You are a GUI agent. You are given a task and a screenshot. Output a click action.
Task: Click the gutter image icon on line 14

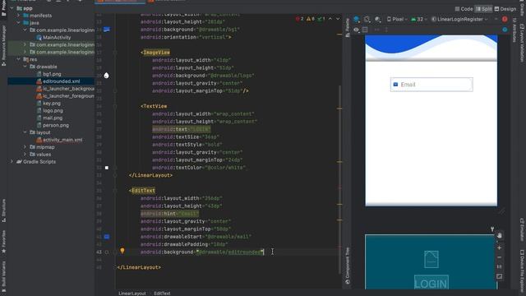[x=107, y=30]
